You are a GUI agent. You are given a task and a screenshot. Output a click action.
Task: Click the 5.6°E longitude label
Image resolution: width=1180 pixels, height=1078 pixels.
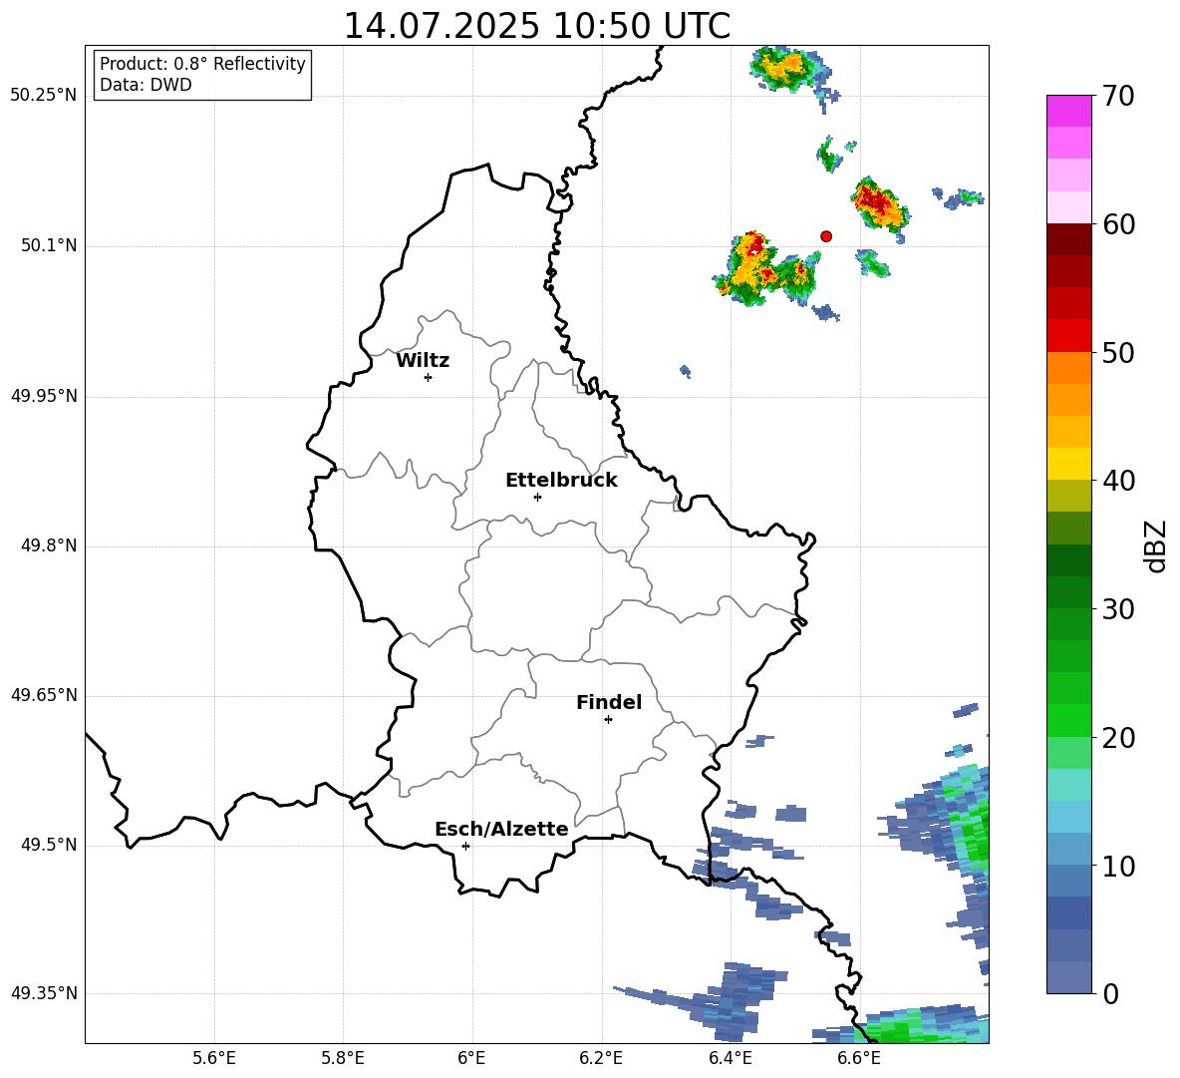[214, 1058]
